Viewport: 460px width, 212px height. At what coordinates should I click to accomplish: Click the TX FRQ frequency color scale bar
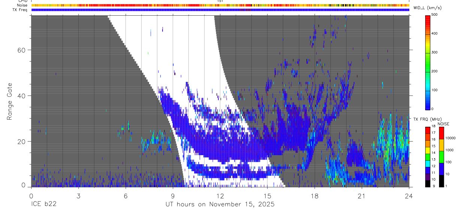tap(427, 157)
